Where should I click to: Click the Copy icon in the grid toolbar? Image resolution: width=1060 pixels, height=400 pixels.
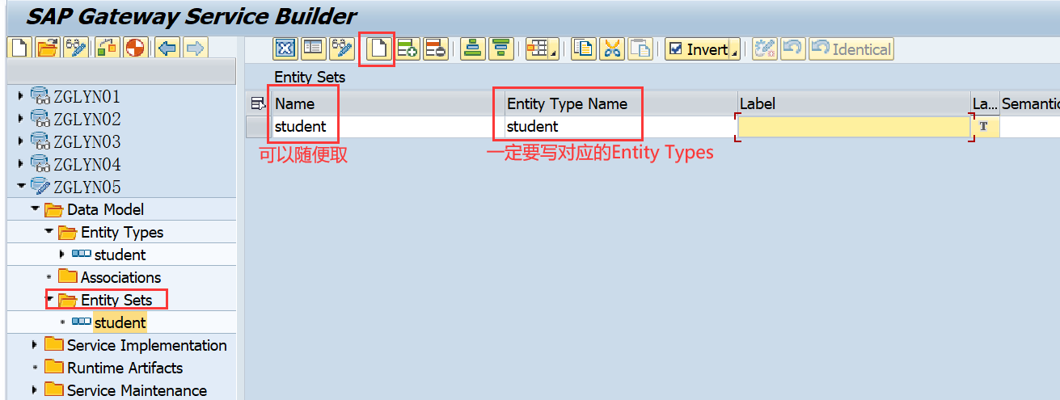click(x=583, y=49)
